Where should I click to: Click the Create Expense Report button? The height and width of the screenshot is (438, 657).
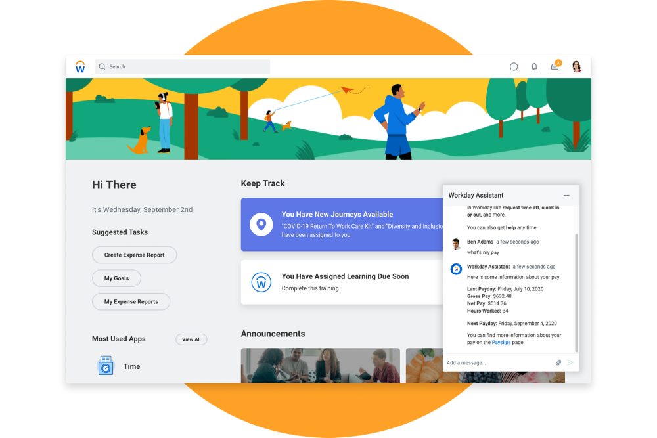tap(134, 255)
